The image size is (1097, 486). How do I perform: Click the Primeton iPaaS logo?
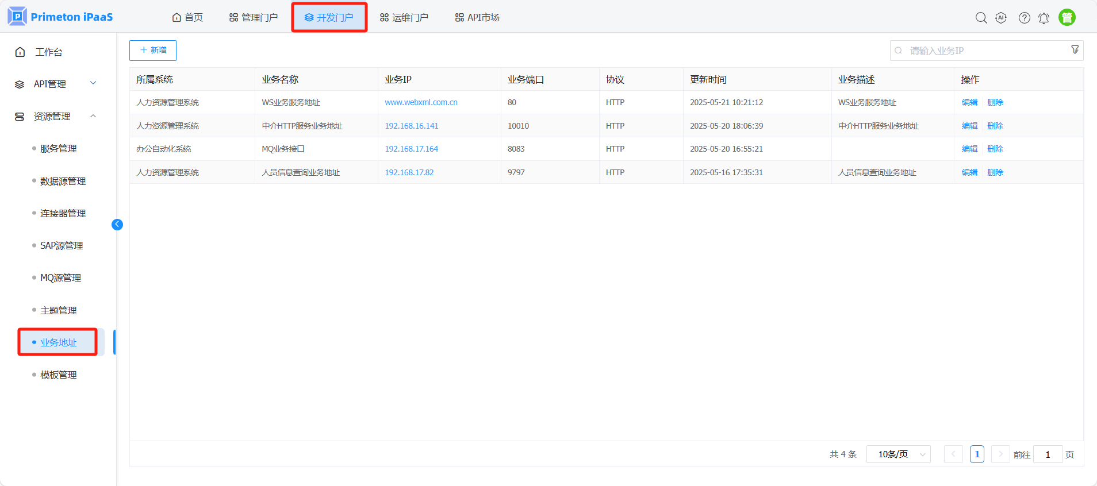[60, 17]
